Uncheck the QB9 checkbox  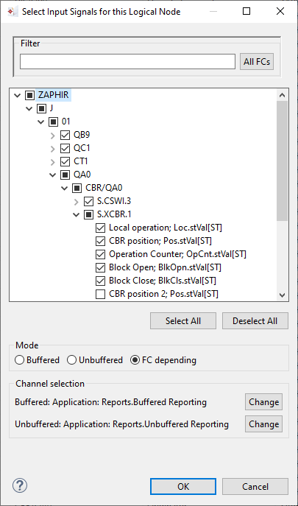(x=65, y=135)
